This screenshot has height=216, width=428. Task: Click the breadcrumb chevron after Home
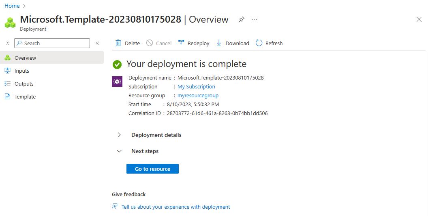24,6
